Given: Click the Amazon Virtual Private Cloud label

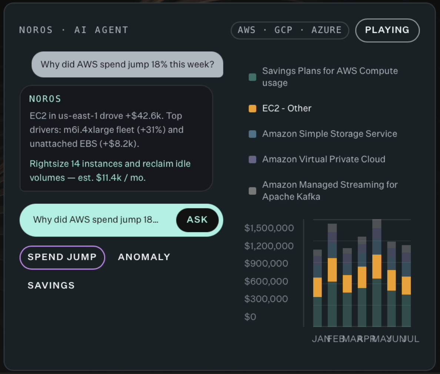Looking at the screenshot, I should point(324,160).
